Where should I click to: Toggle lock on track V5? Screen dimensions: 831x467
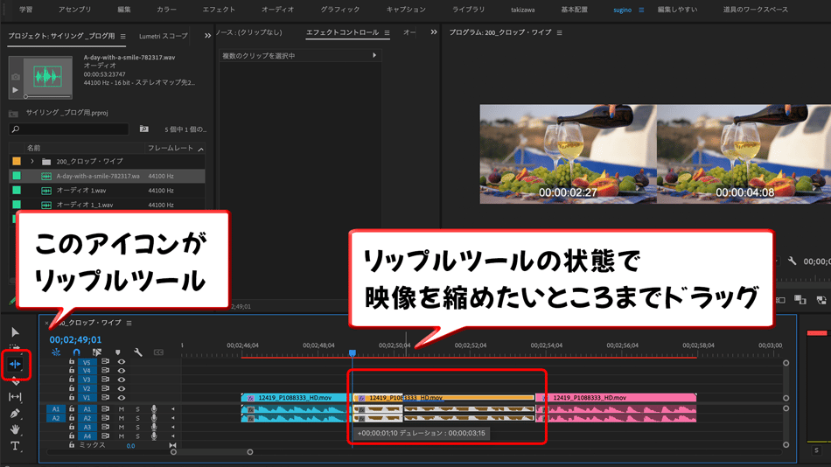click(x=72, y=361)
